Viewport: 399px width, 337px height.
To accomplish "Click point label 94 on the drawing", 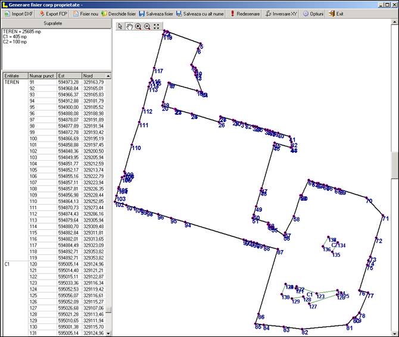I will pos(188,225).
